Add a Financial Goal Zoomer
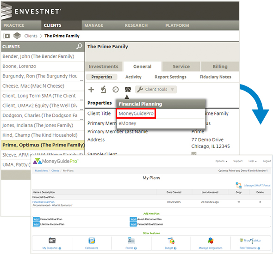 tap(133, 224)
